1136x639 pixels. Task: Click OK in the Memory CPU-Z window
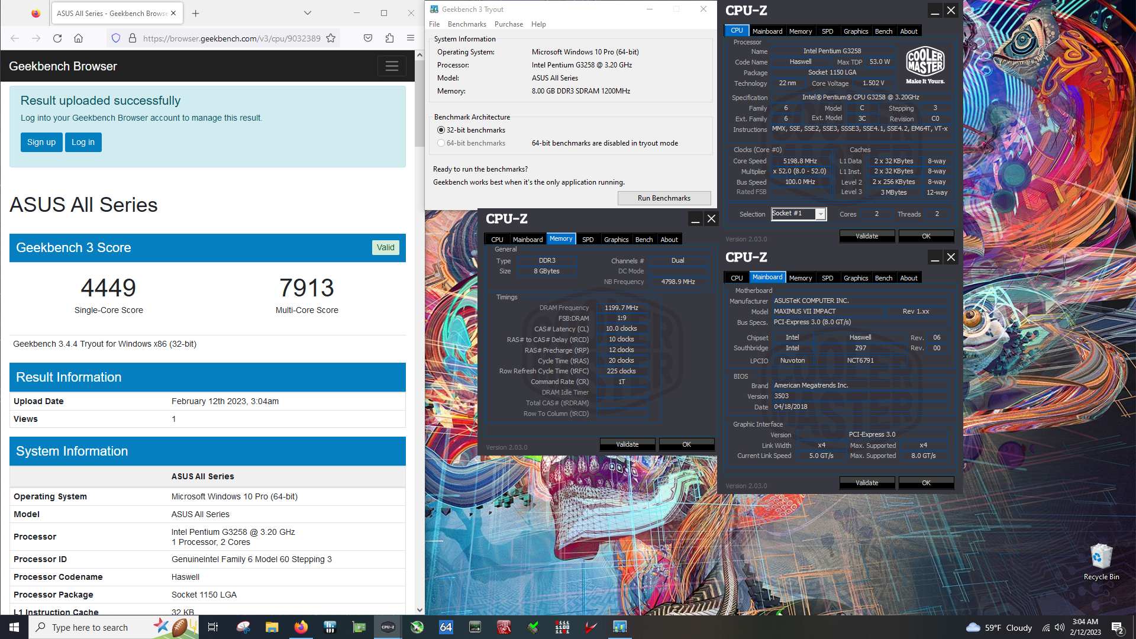tap(686, 444)
